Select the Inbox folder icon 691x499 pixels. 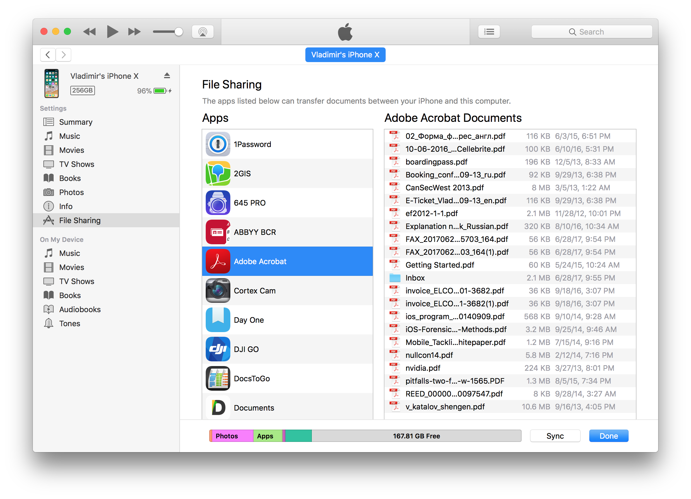(395, 278)
